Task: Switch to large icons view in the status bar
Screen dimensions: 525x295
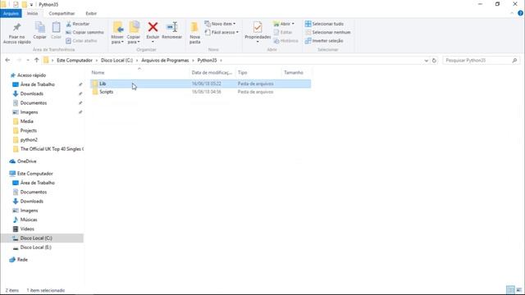Action: click(x=519, y=290)
